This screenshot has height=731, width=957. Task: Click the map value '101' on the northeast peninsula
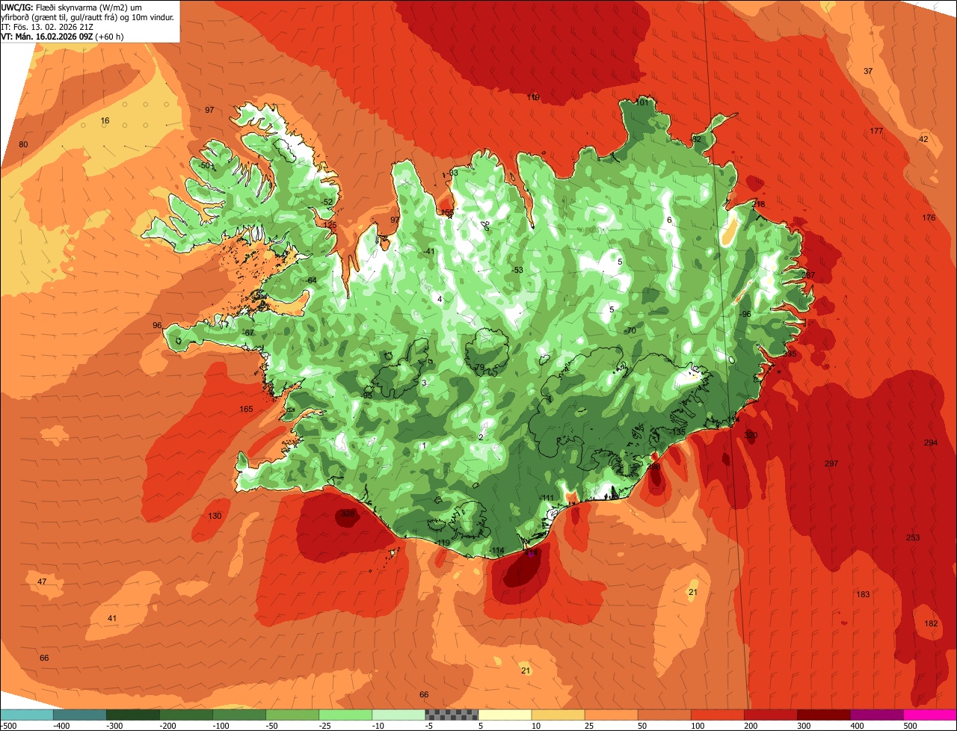click(643, 102)
